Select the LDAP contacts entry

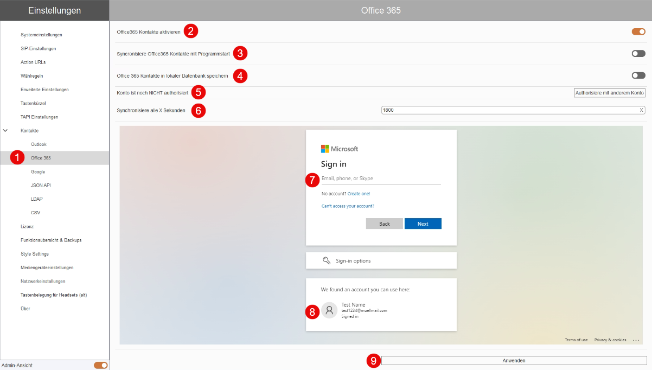[x=37, y=199]
